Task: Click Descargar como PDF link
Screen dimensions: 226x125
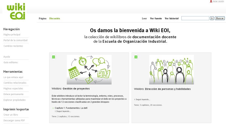Action: tap(14, 120)
